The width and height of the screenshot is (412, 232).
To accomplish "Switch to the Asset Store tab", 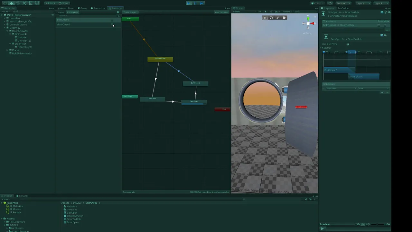I will [66, 8].
